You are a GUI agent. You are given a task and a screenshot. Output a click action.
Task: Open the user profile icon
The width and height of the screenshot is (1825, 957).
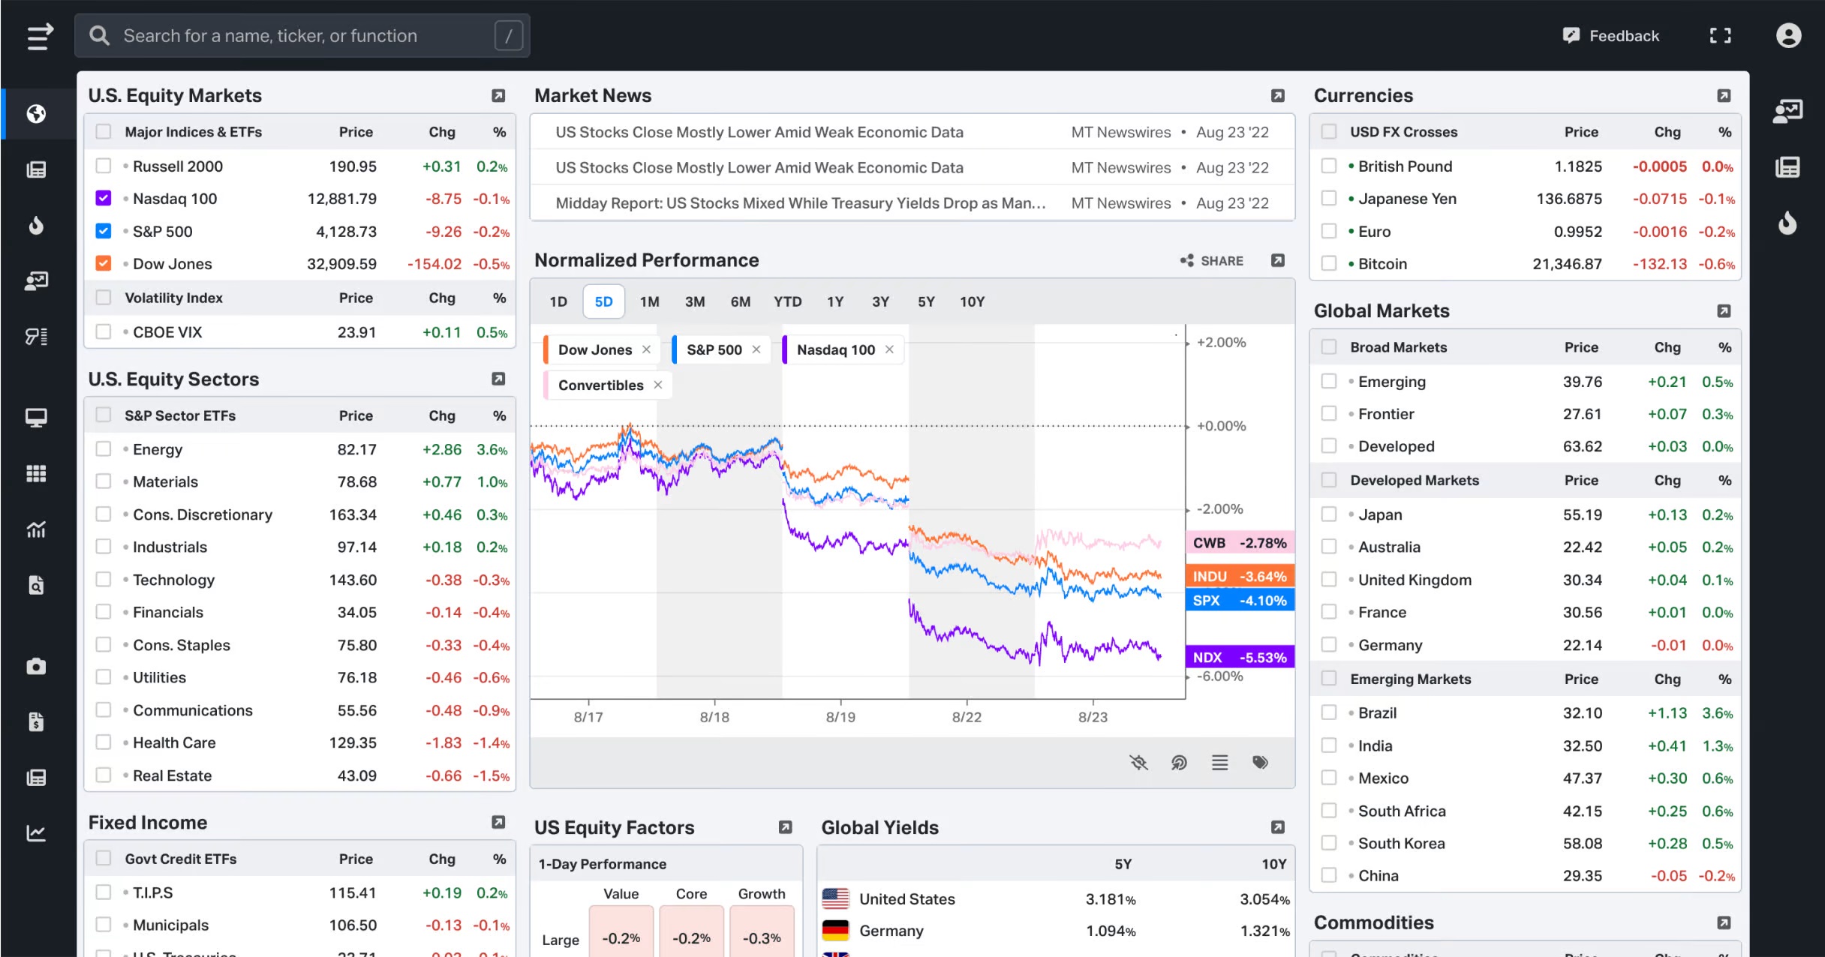pyautogui.click(x=1788, y=36)
